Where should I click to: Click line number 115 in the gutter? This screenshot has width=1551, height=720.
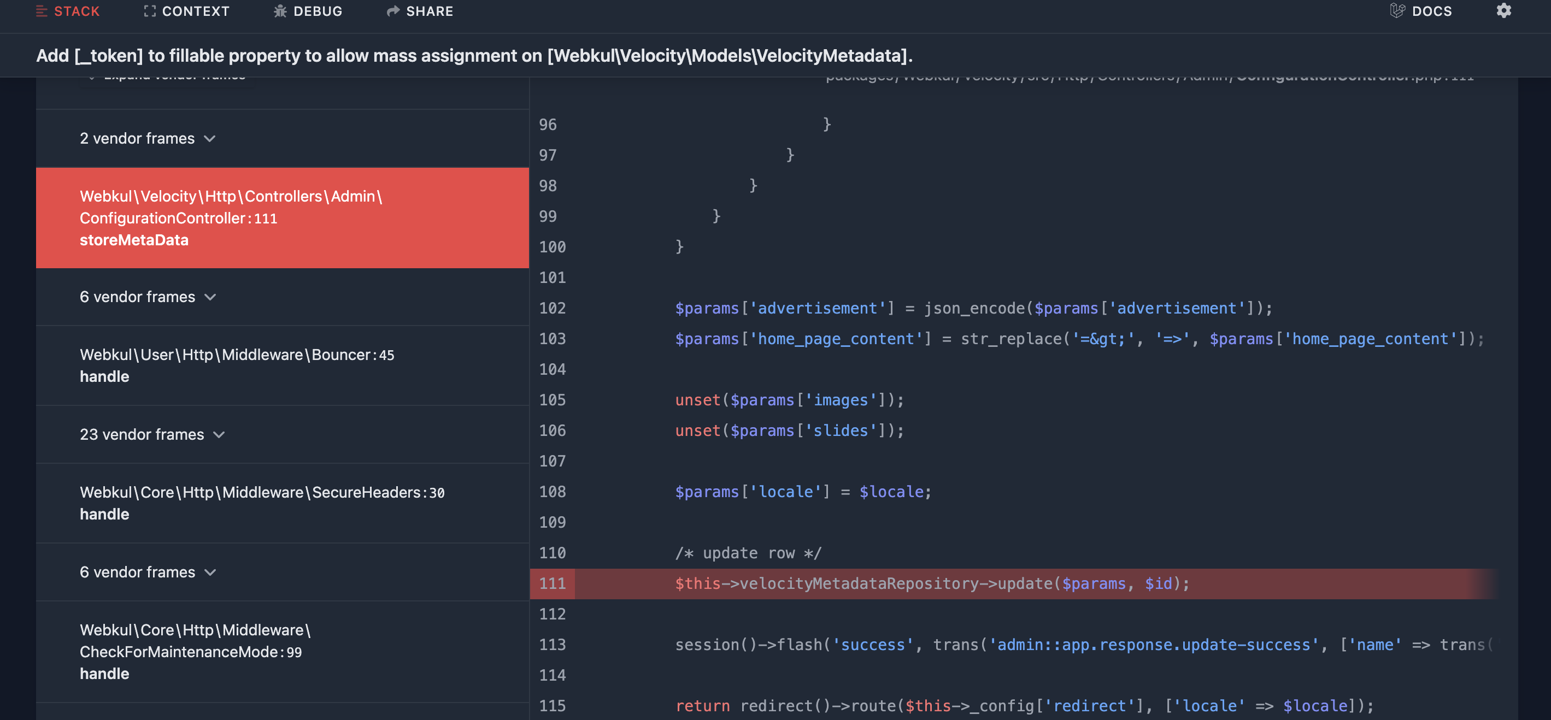tap(552, 706)
